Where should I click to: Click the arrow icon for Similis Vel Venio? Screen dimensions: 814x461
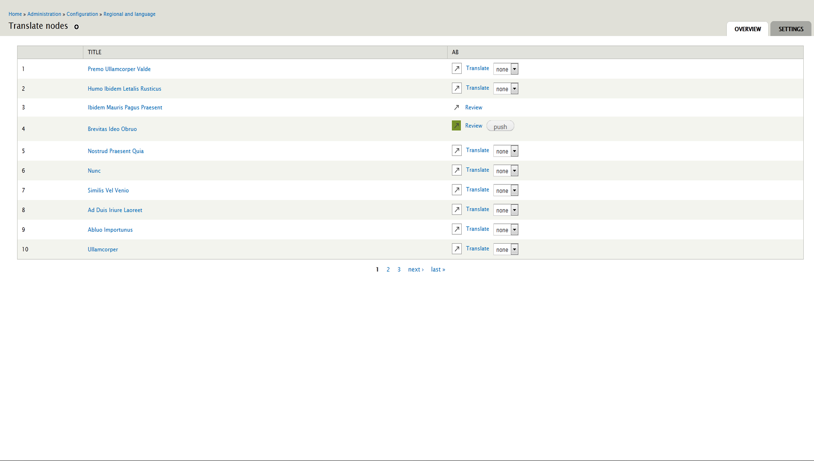tap(457, 190)
